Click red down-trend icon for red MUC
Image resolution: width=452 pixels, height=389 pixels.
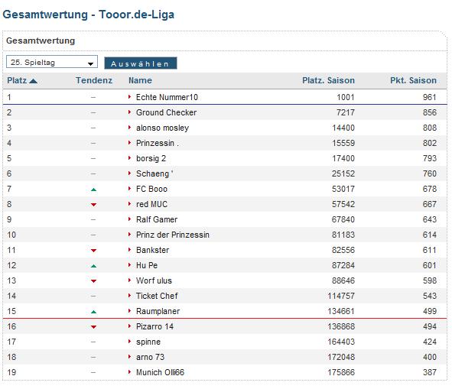[93, 205]
